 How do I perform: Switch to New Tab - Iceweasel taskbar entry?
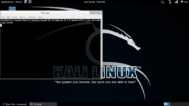(x=15, y=104)
